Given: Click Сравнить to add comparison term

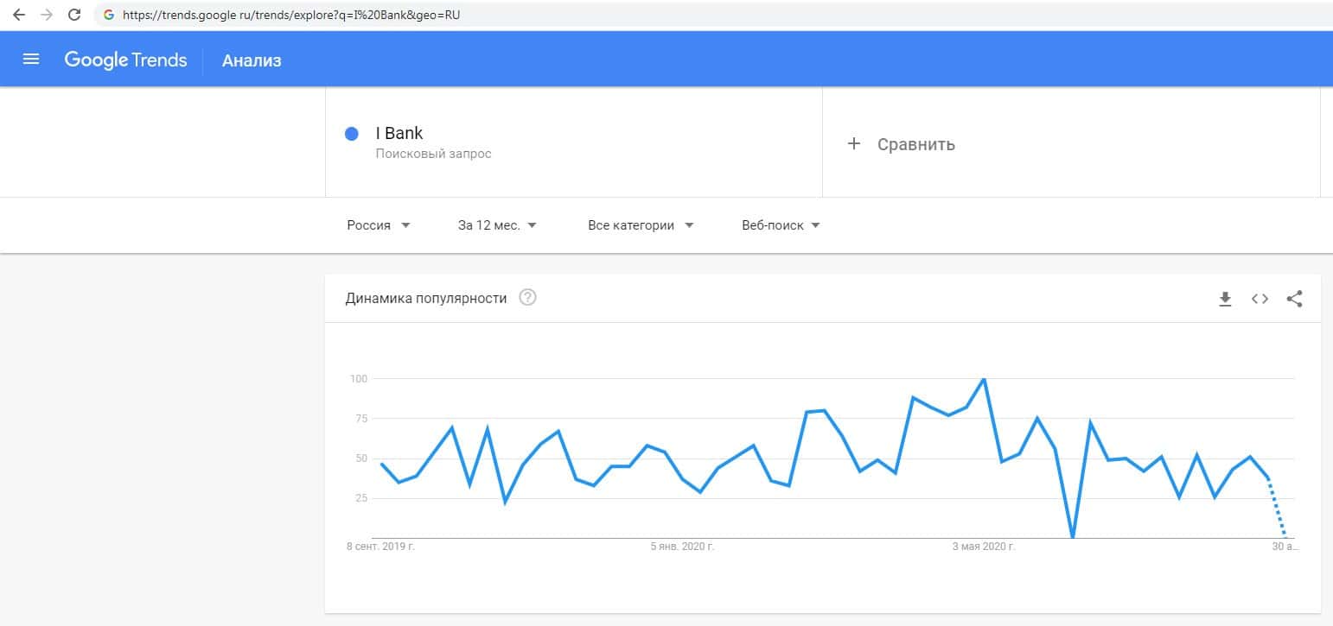Looking at the screenshot, I should tap(915, 144).
